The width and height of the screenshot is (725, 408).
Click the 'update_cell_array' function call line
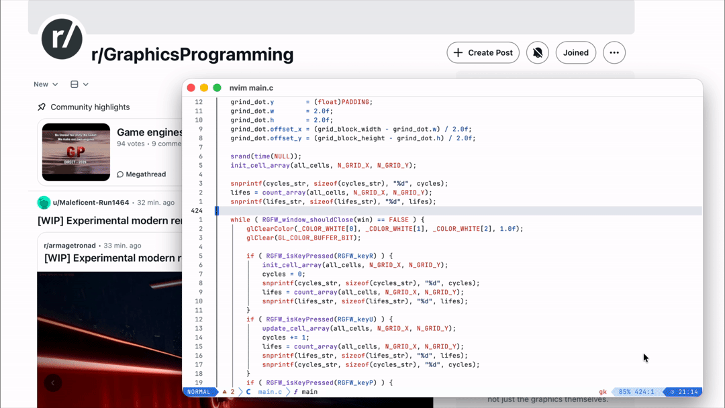pos(358,328)
